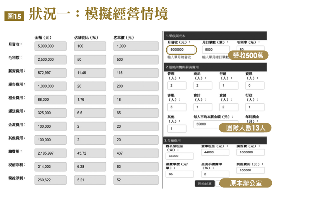
Task: Click the 廣告費用 客單價 box 200
Action: (x=136, y=86)
